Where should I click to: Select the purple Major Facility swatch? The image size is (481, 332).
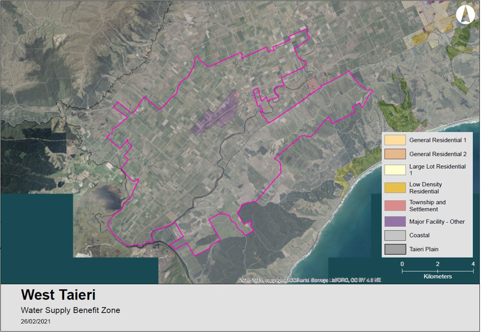pos(395,222)
